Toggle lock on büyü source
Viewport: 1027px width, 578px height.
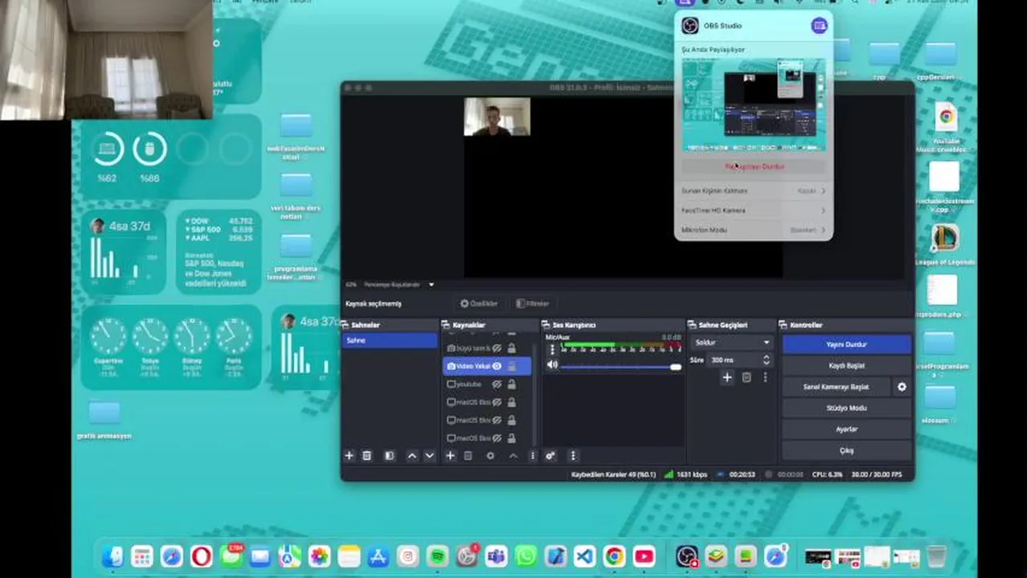(511, 348)
